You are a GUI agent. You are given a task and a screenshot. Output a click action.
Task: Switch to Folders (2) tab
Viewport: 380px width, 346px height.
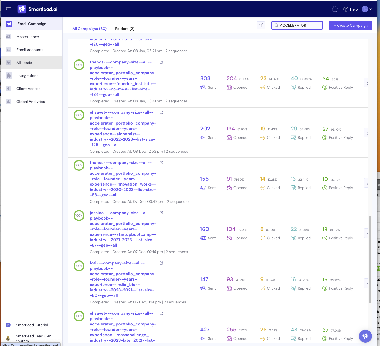[x=125, y=29]
